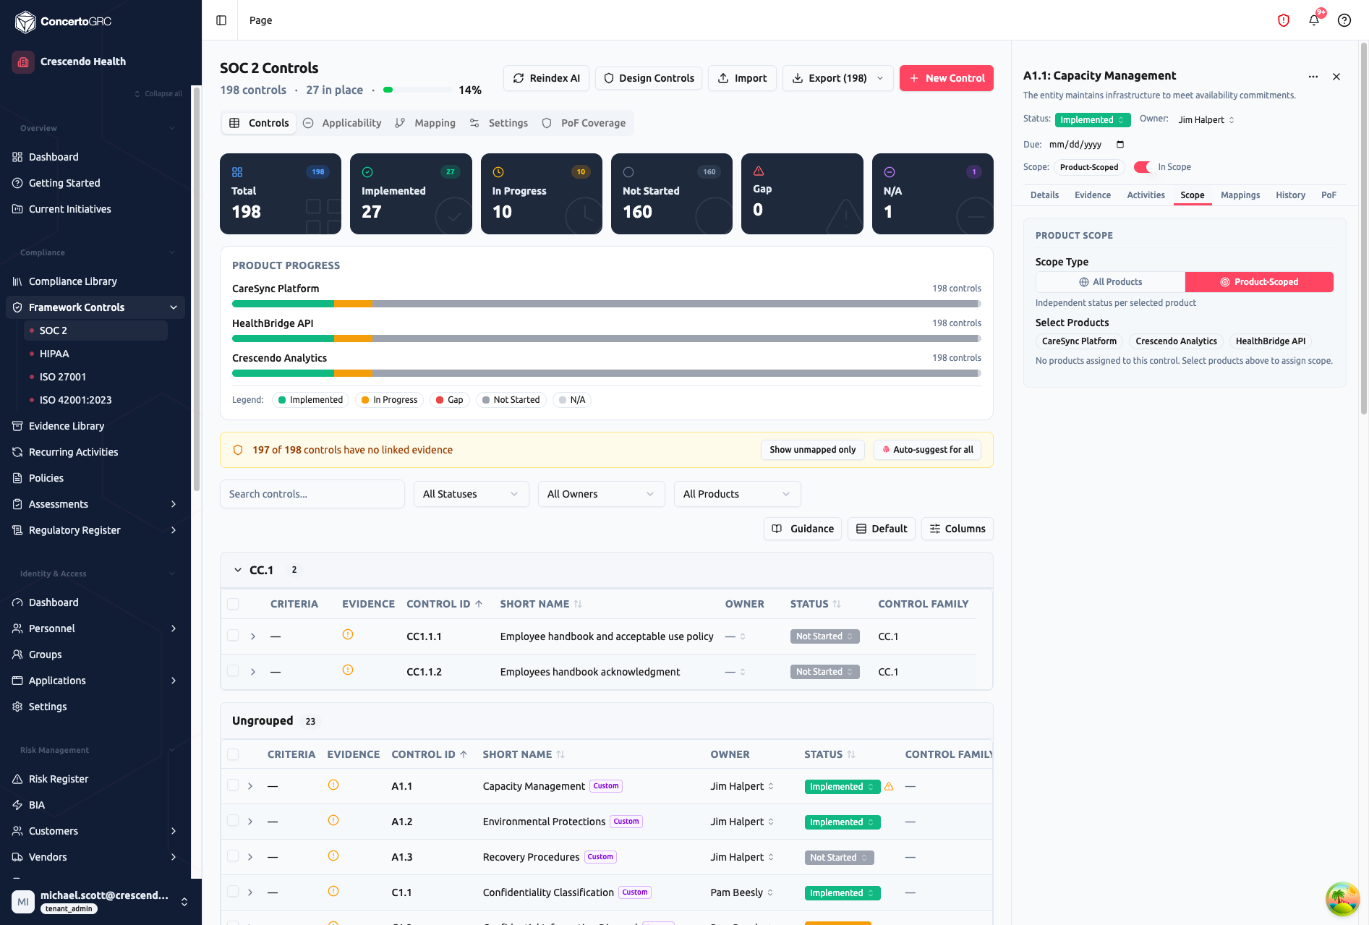Open Policies page
The image size is (1369, 925).
coord(46,478)
